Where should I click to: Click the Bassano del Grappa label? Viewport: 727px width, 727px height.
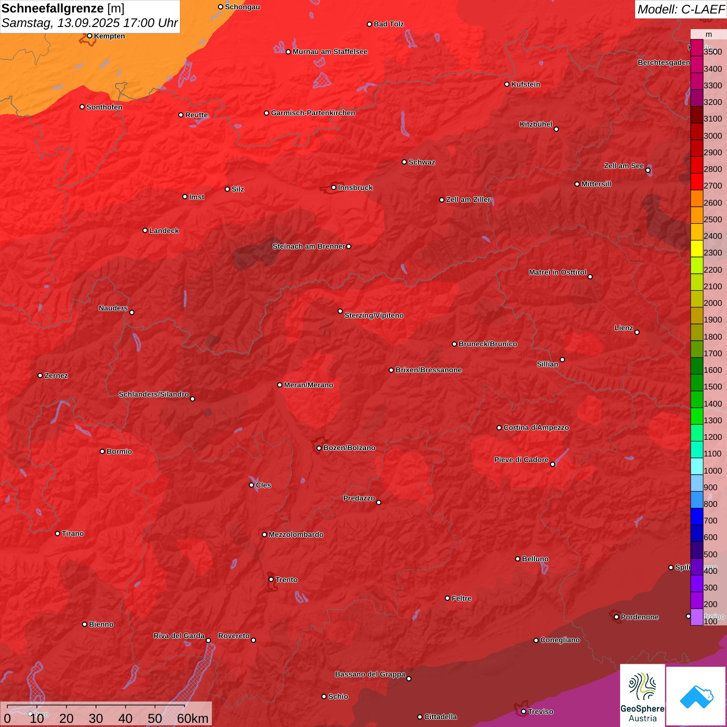[370, 674]
